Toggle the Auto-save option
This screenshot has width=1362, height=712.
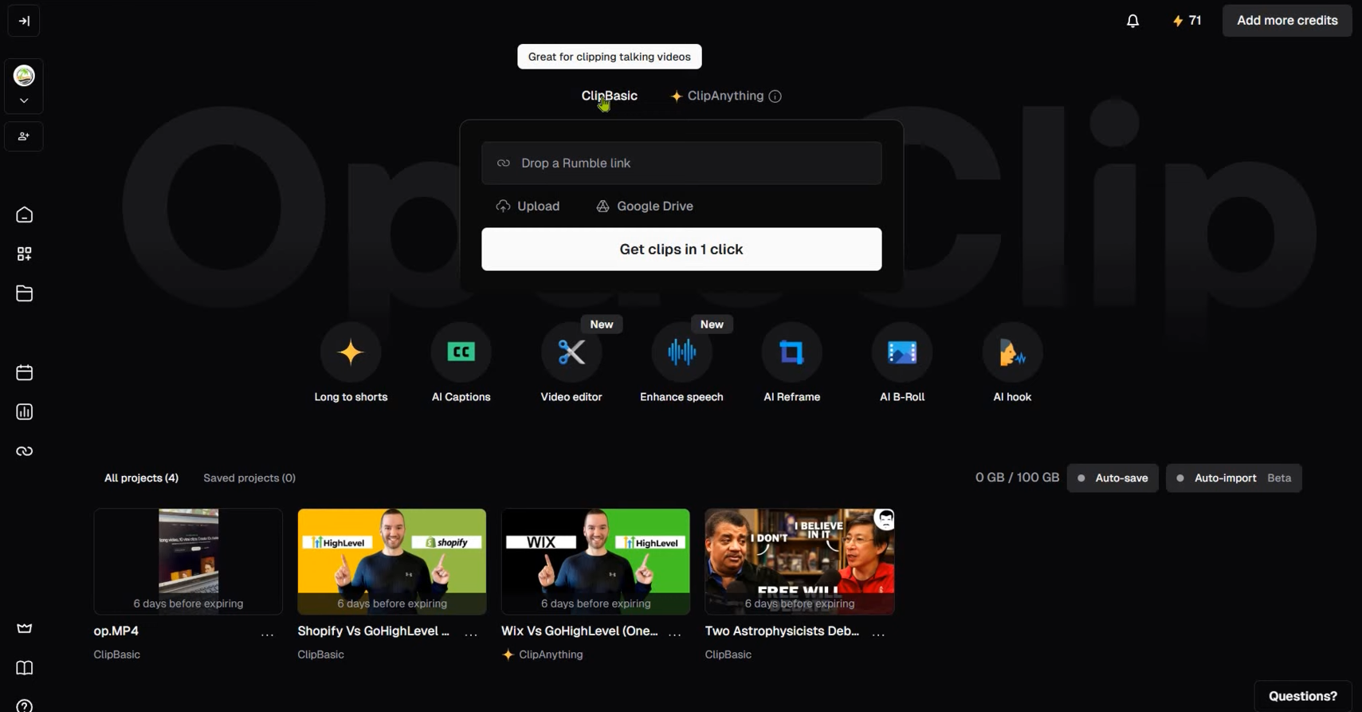(1113, 478)
